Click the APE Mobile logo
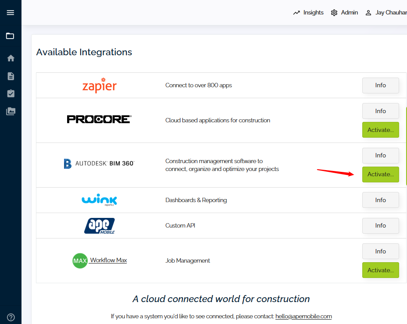407x324 pixels. pyautogui.click(x=100, y=226)
